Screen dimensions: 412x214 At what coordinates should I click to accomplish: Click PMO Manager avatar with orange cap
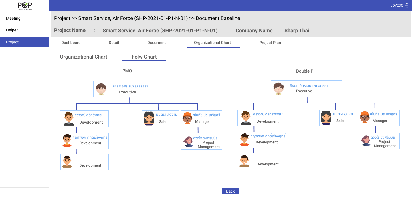tap(187, 118)
